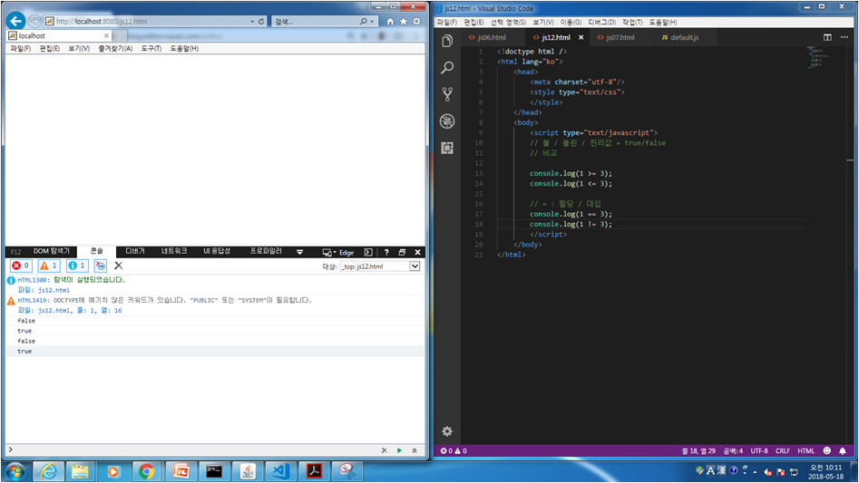Open File Explorer from the taskbar
The width and height of the screenshot is (859, 483).
(x=80, y=471)
